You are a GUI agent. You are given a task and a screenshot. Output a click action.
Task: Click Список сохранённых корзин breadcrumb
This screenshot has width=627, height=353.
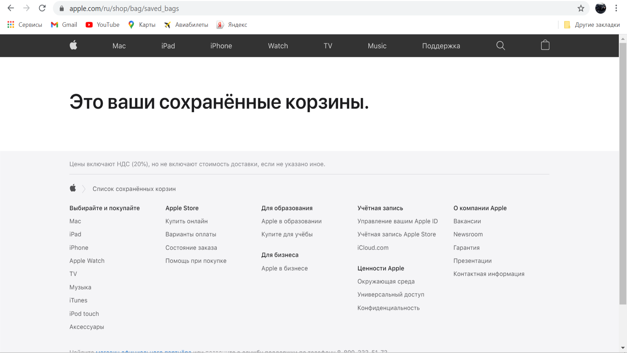pos(134,189)
